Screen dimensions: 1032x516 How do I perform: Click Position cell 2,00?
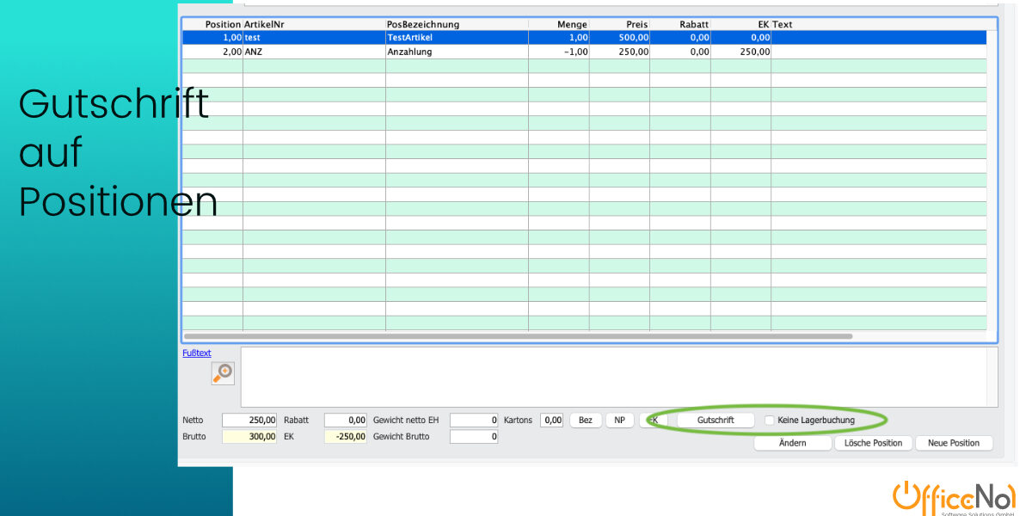(212, 52)
